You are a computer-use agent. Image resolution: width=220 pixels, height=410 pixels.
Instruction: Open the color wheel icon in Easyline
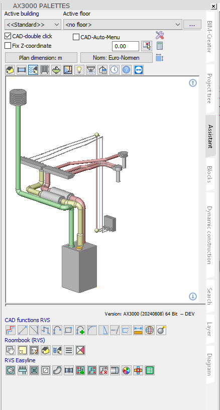[127, 370]
